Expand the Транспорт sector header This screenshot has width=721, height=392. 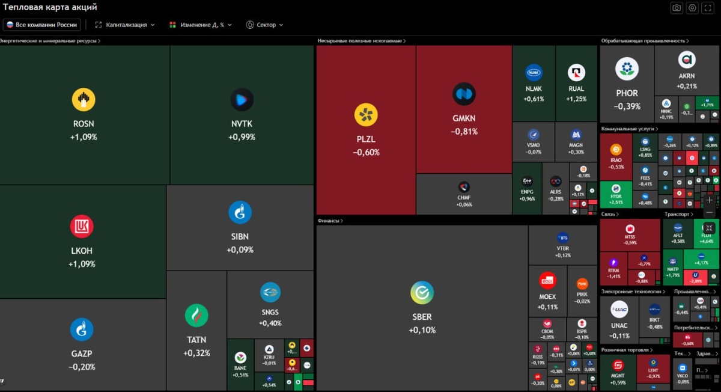click(x=679, y=214)
